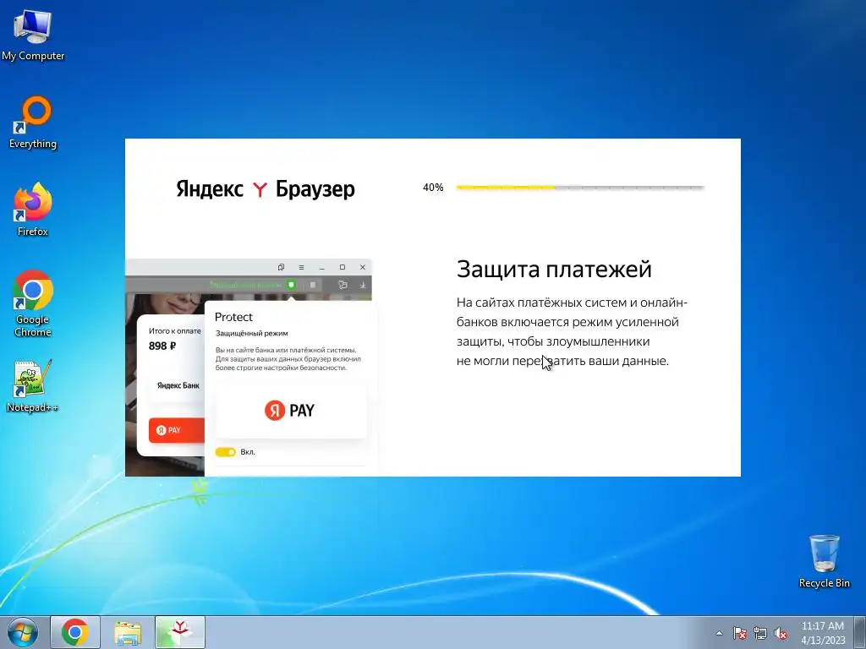Click the green Protect shield icon
The width and height of the screenshot is (866, 649).
point(291,285)
